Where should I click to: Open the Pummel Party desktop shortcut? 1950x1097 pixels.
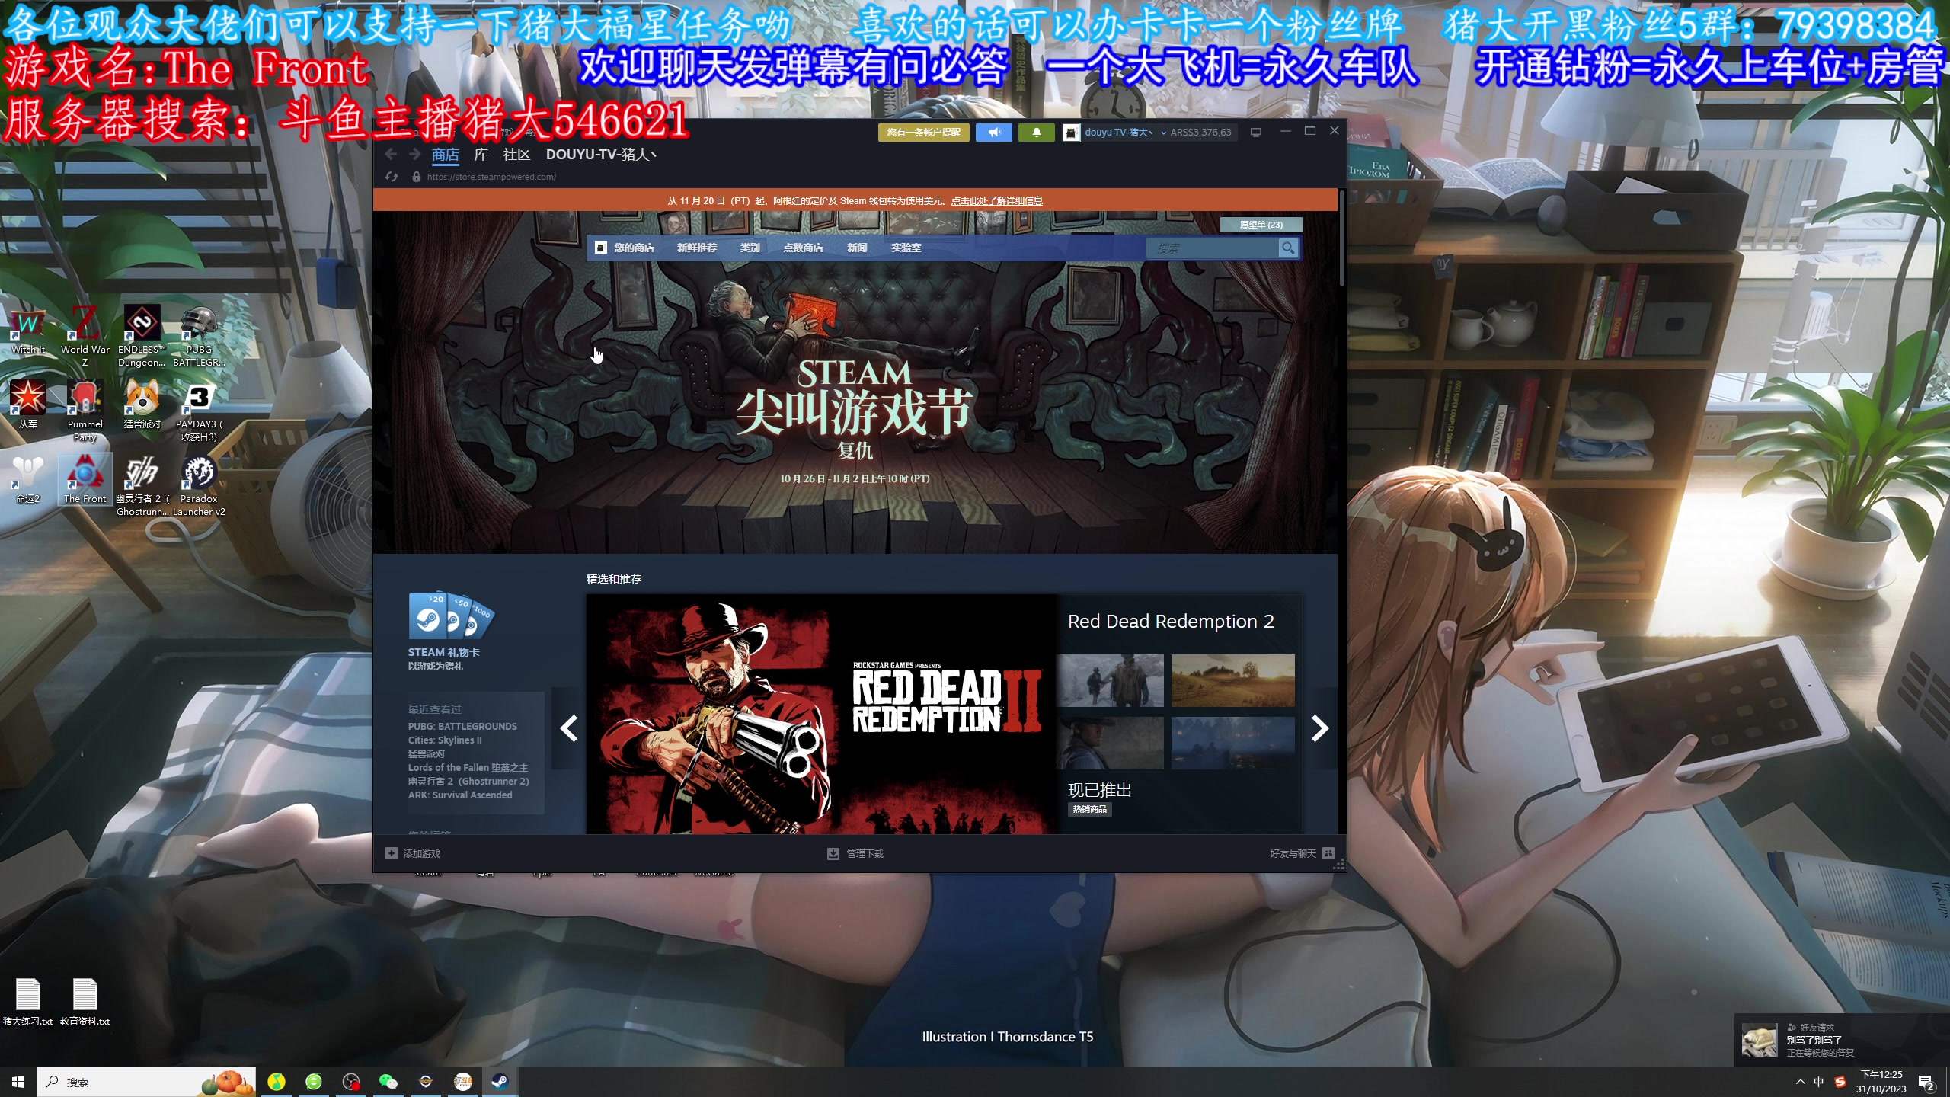tap(85, 411)
